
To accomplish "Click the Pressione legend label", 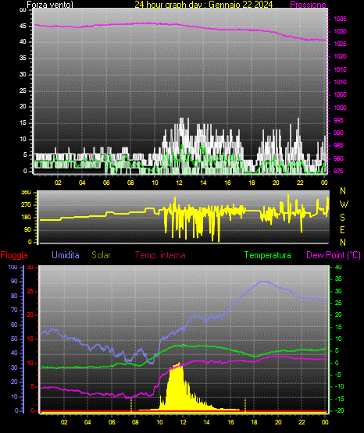I will (x=308, y=5).
